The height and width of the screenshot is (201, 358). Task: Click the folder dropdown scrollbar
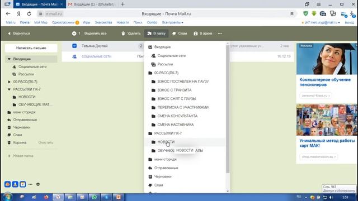pyautogui.click(x=228, y=109)
